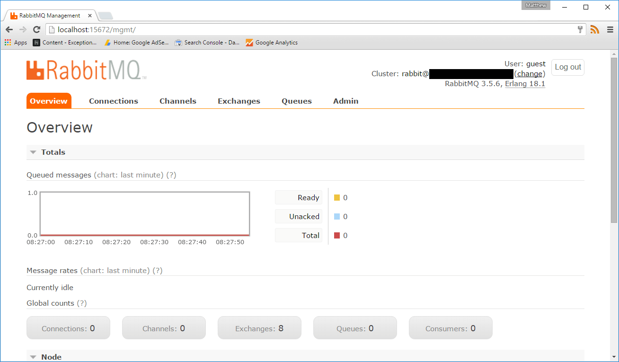Screen dimensions: 619x362
Task: Click the Connections: 0 count box
Action: point(68,328)
